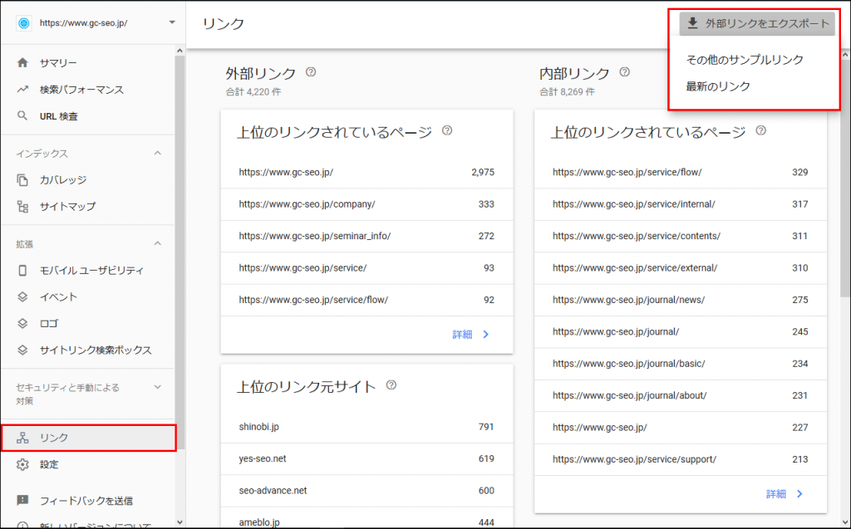Select the shinobi.jp linking site row
The height and width of the screenshot is (529, 851).
[x=366, y=427]
